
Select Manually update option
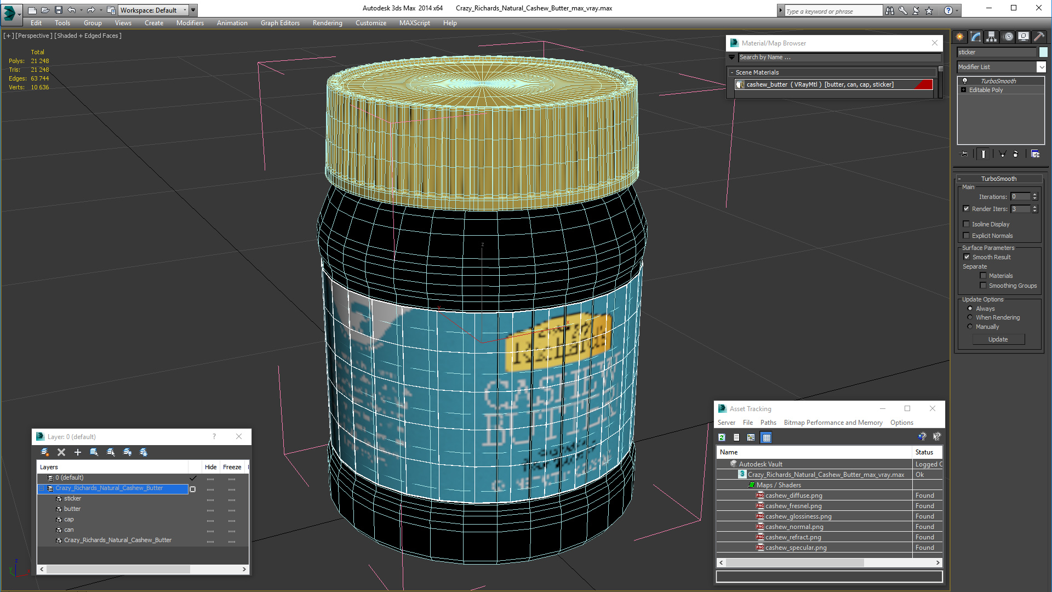pos(970,326)
